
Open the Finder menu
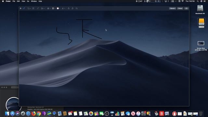click(8, 1)
